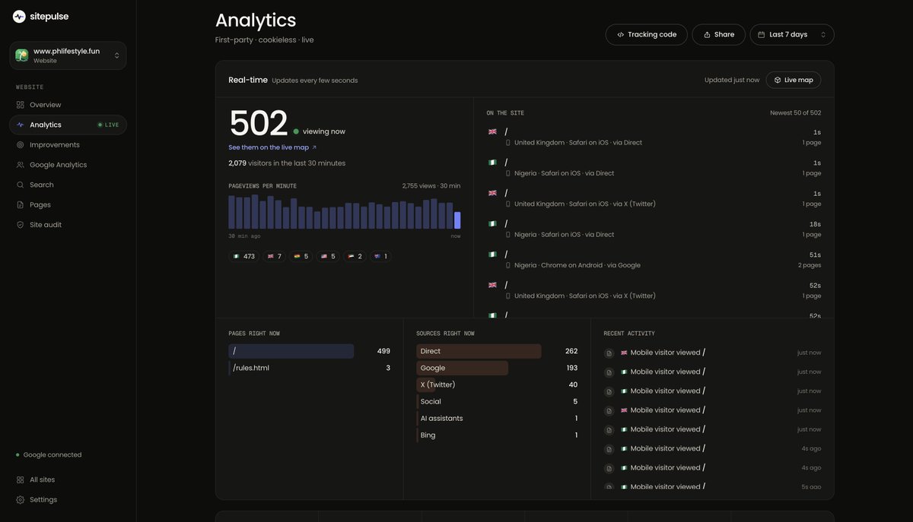Click the Social source row
913x522 pixels.
(x=497, y=401)
